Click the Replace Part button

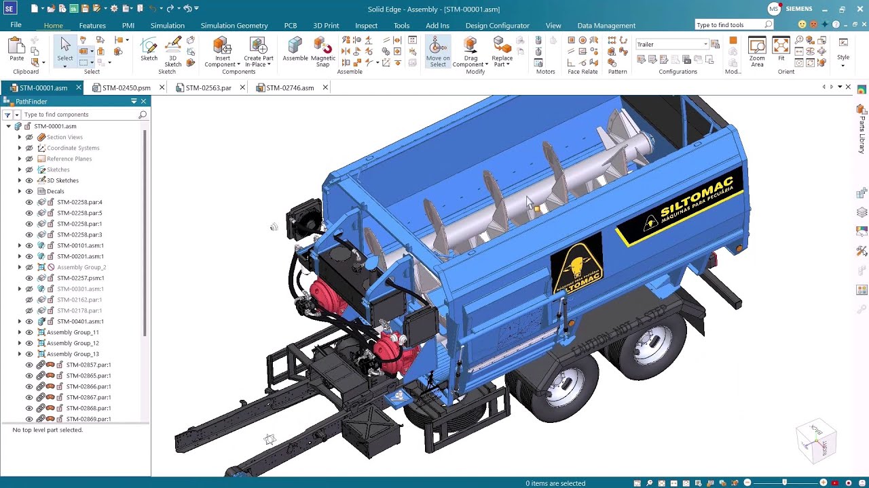(502, 52)
